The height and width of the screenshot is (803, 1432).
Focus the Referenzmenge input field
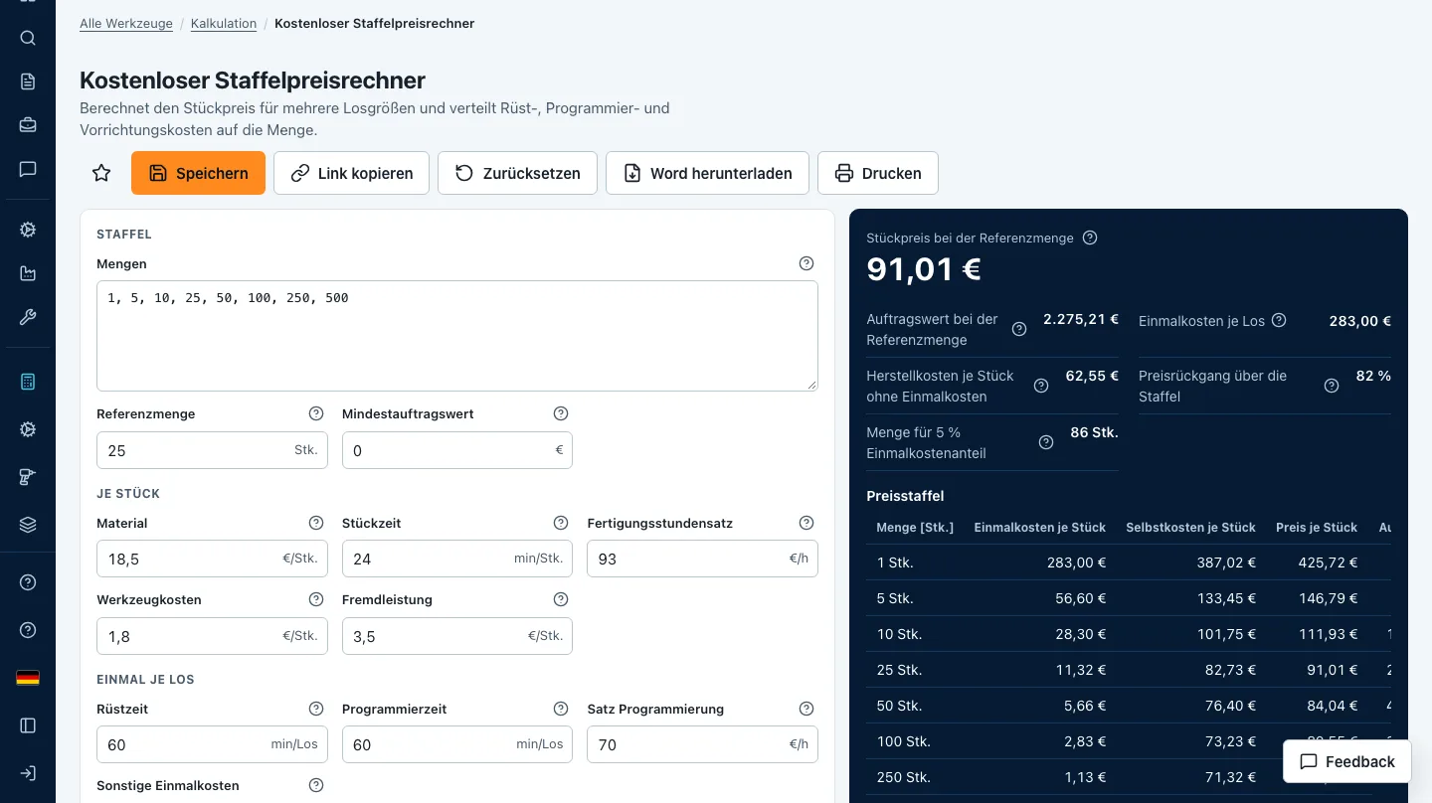pyautogui.click(x=212, y=450)
